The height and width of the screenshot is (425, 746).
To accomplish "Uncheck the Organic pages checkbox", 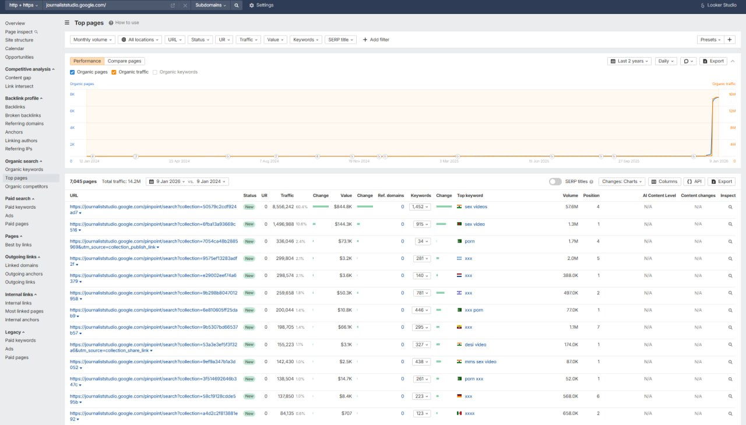I will coord(72,72).
